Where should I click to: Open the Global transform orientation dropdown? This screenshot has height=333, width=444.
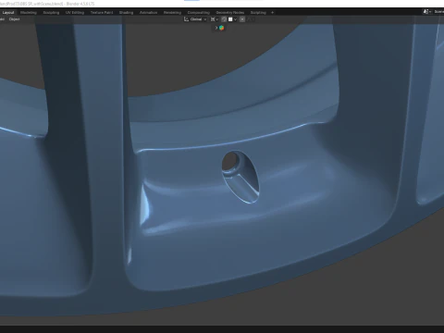(x=195, y=19)
